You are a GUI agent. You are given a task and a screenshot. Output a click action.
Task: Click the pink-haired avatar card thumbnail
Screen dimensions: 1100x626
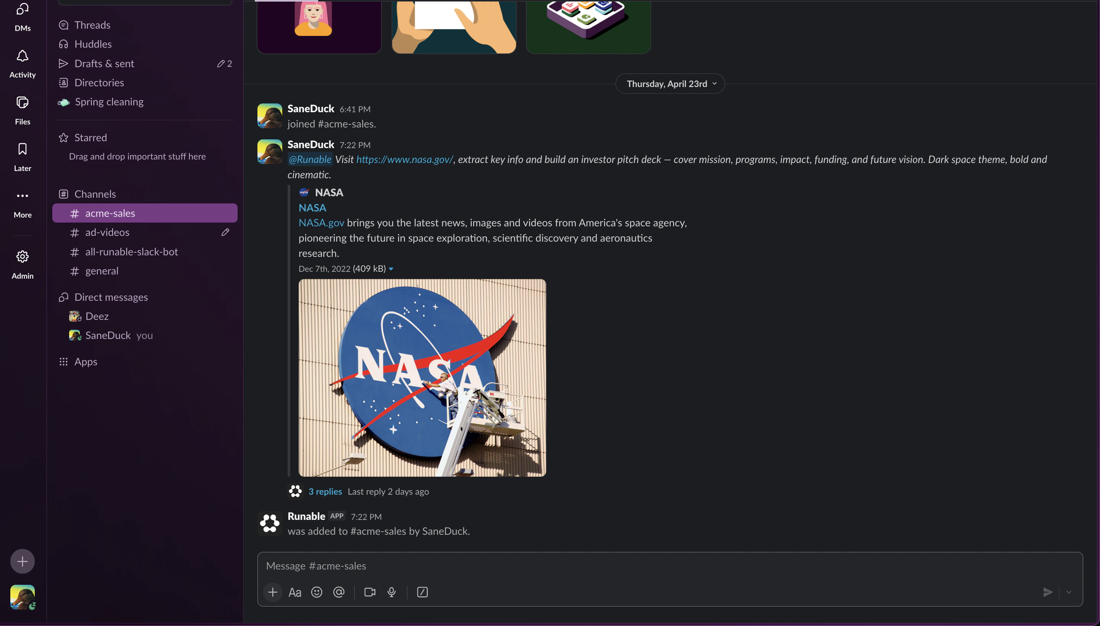click(319, 27)
